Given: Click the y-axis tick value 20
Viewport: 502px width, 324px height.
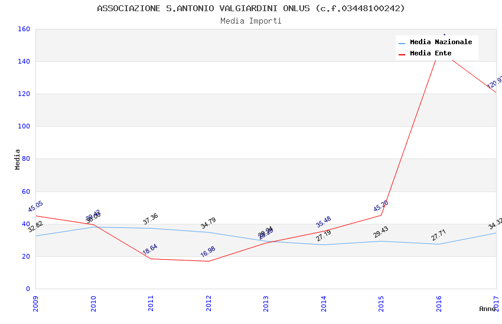Looking at the screenshot, I should [x=26, y=256].
